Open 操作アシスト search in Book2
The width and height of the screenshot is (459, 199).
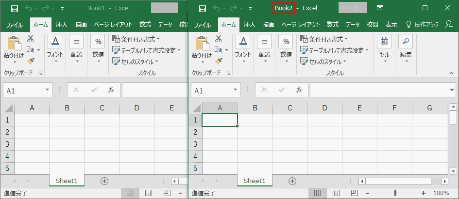[x=423, y=25]
